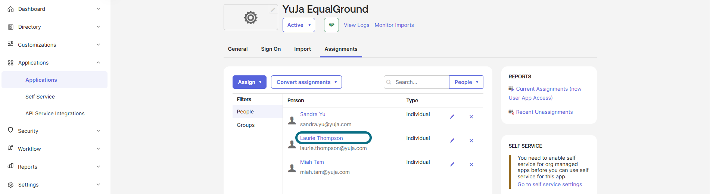This screenshot has height=194, width=710.
Task: Expand the Customizations menu chevron
Action: click(98, 45)
